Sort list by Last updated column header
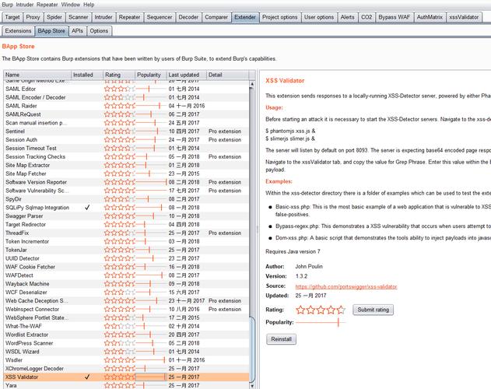 187,75
